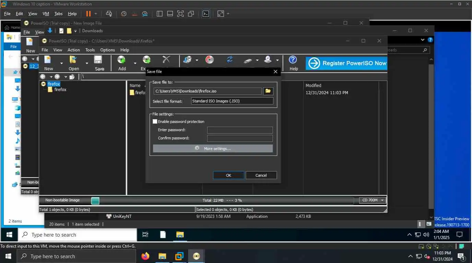
Task: Open the CD 700M media size dropdown
Action: coord(373,200)
